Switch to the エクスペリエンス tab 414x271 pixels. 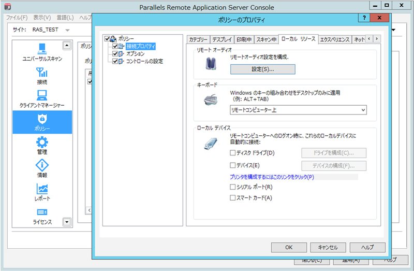point(335,40)
